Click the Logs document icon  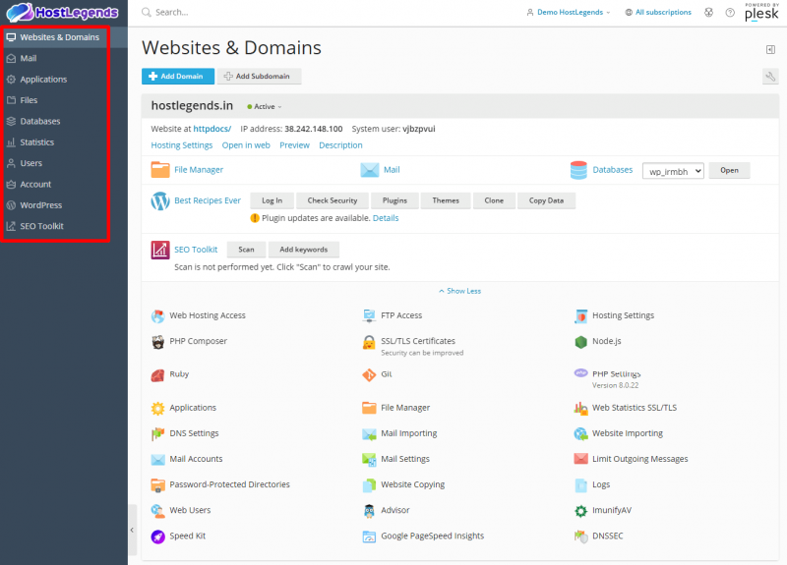pyautogui.click(x=580, y=484)
